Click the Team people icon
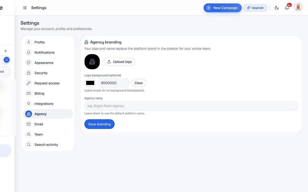 pos(28,134)
